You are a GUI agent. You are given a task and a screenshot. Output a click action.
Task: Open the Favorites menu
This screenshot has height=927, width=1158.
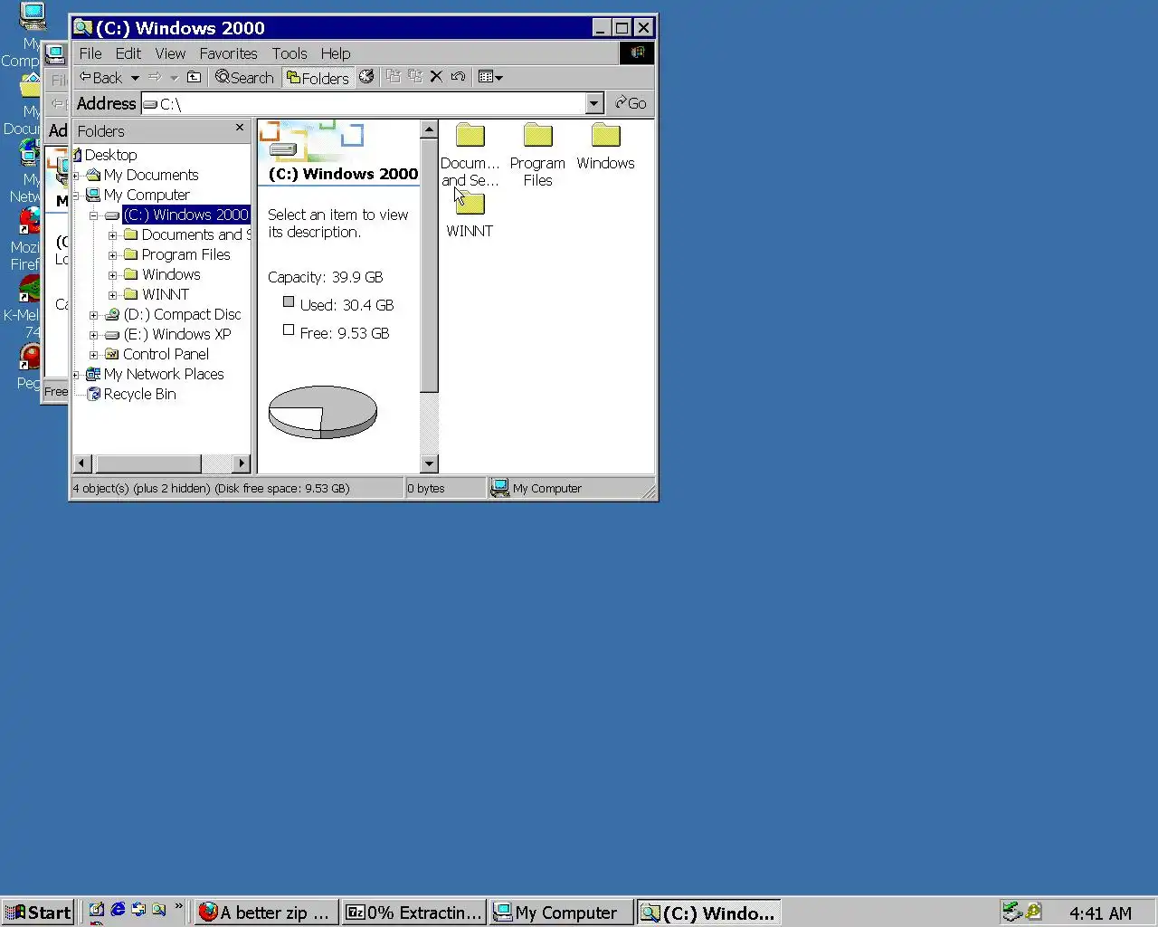pos(228,53)
